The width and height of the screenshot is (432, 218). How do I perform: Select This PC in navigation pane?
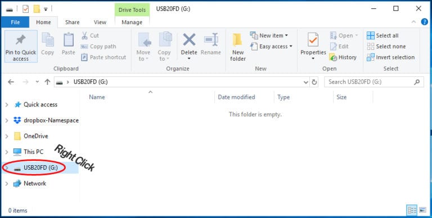point(33,152)
